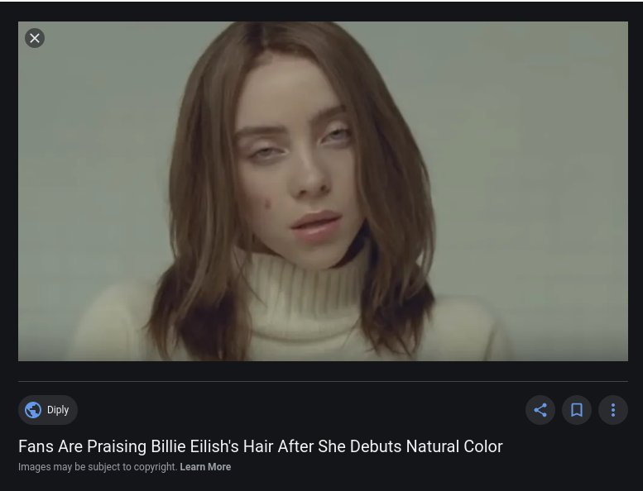643x491 pixels.
Task: Open the 'Fans Are Praising' article title
Action: (261, 446)
